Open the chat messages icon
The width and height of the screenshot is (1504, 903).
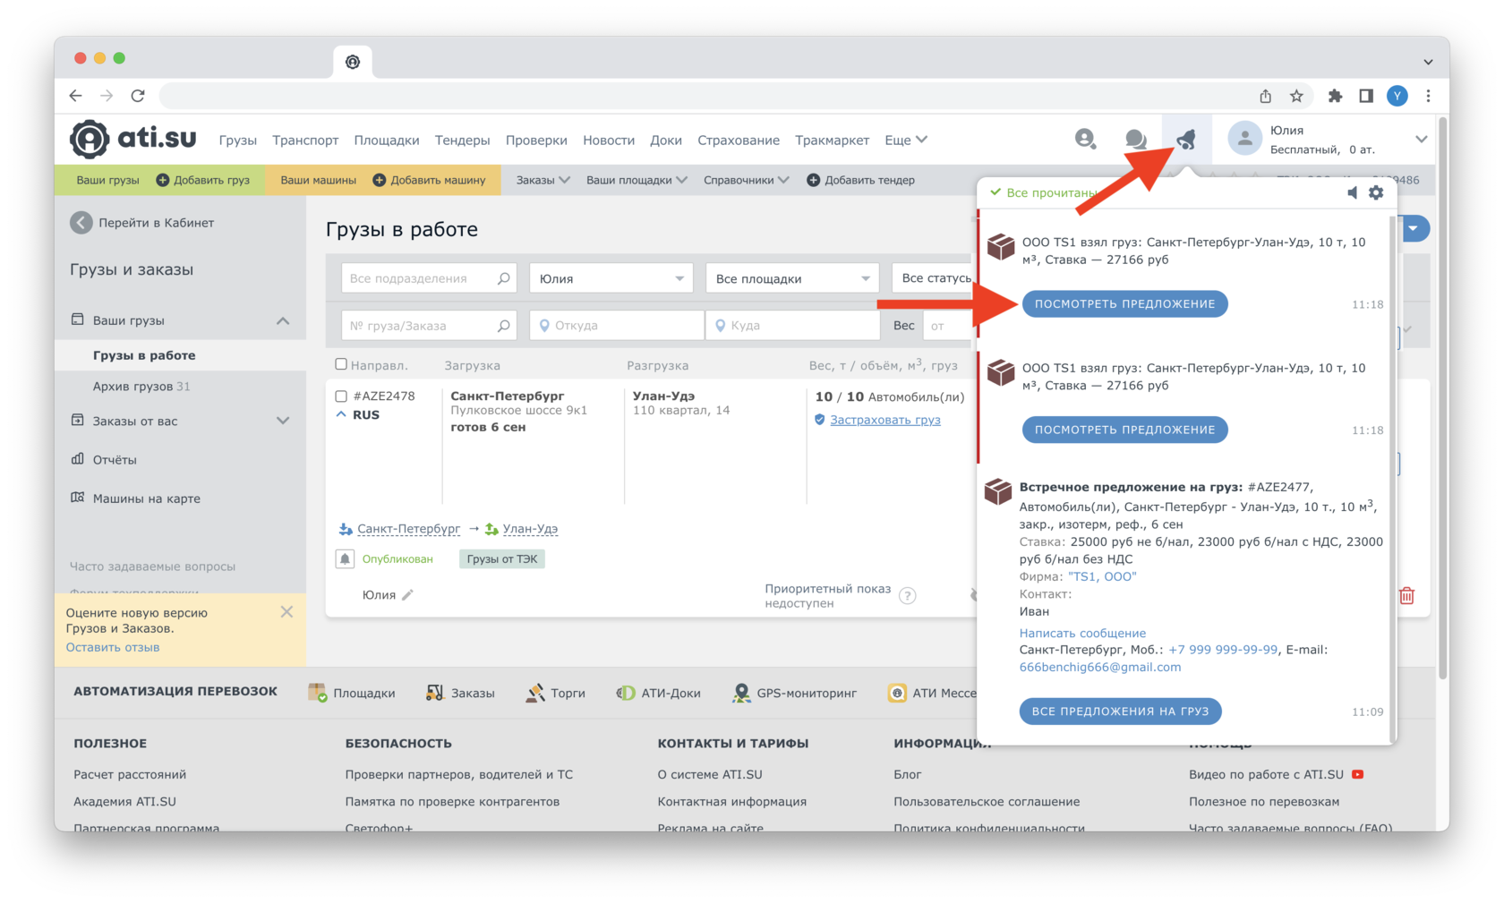click(1135, 139)
